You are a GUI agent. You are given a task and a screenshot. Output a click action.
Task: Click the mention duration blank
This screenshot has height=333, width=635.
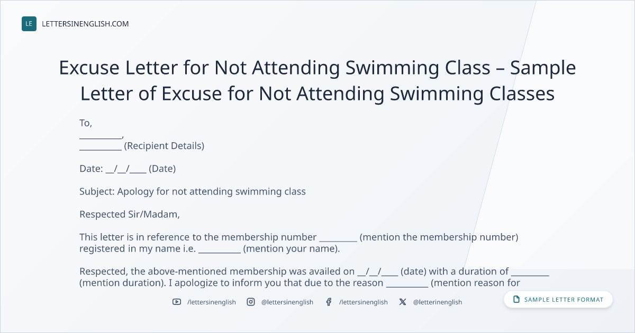point(530,272)
